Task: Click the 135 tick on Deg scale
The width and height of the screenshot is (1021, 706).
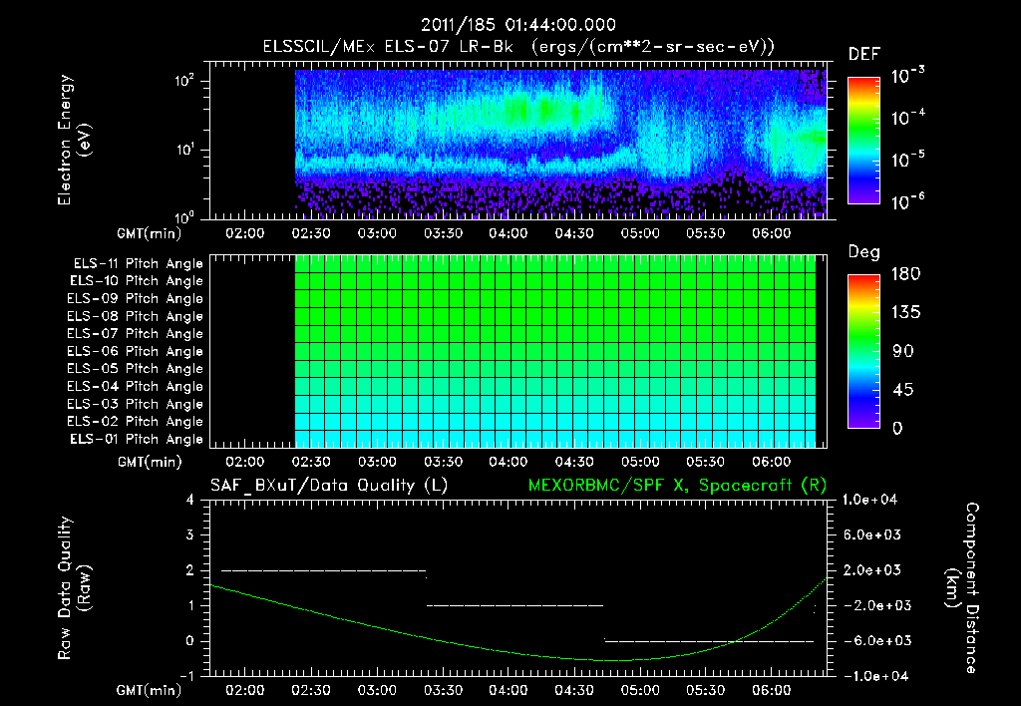Action: coord(905,312)
